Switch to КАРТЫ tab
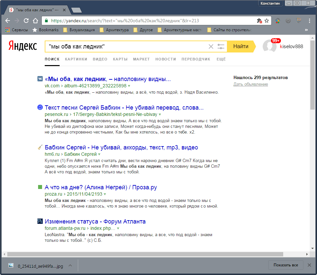The width and height of the screenshot is (317, 275). coord(120,59)
